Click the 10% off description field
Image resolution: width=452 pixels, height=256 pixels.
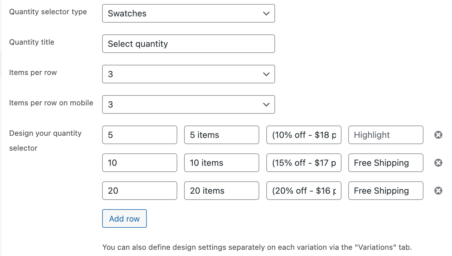tap(304, 135)
